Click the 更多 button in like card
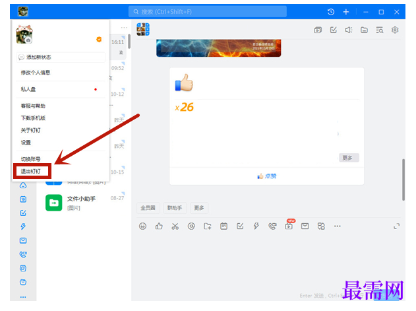The width and height of the screenshot is (416, 311). pyautogui.click(x=349, y=158)
